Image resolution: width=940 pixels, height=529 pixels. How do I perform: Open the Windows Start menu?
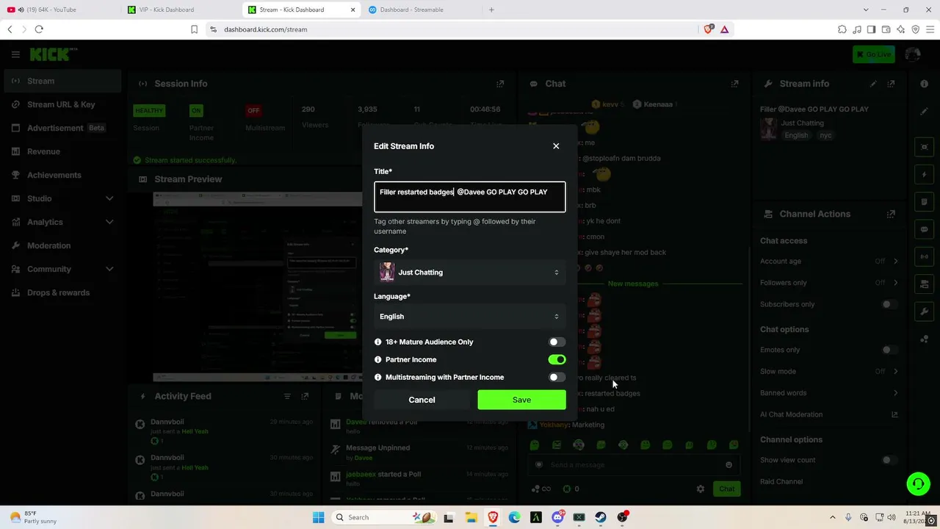point(318,517)
